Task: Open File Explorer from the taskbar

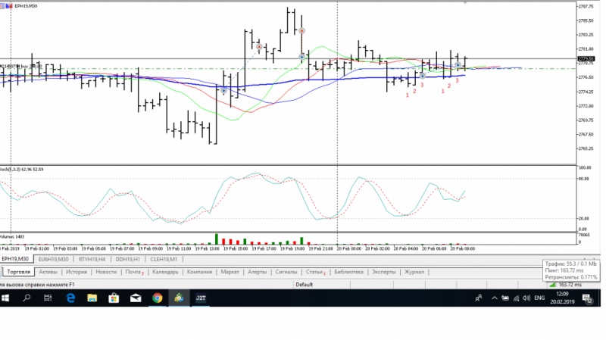Action: pyautogui.click(x=92, y=298)
